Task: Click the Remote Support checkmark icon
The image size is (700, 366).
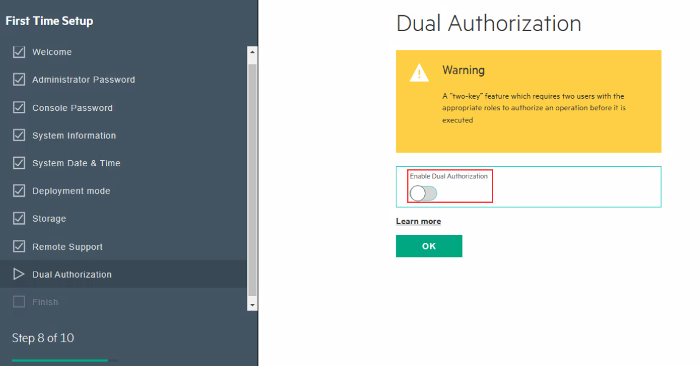Action: point(19,246)
